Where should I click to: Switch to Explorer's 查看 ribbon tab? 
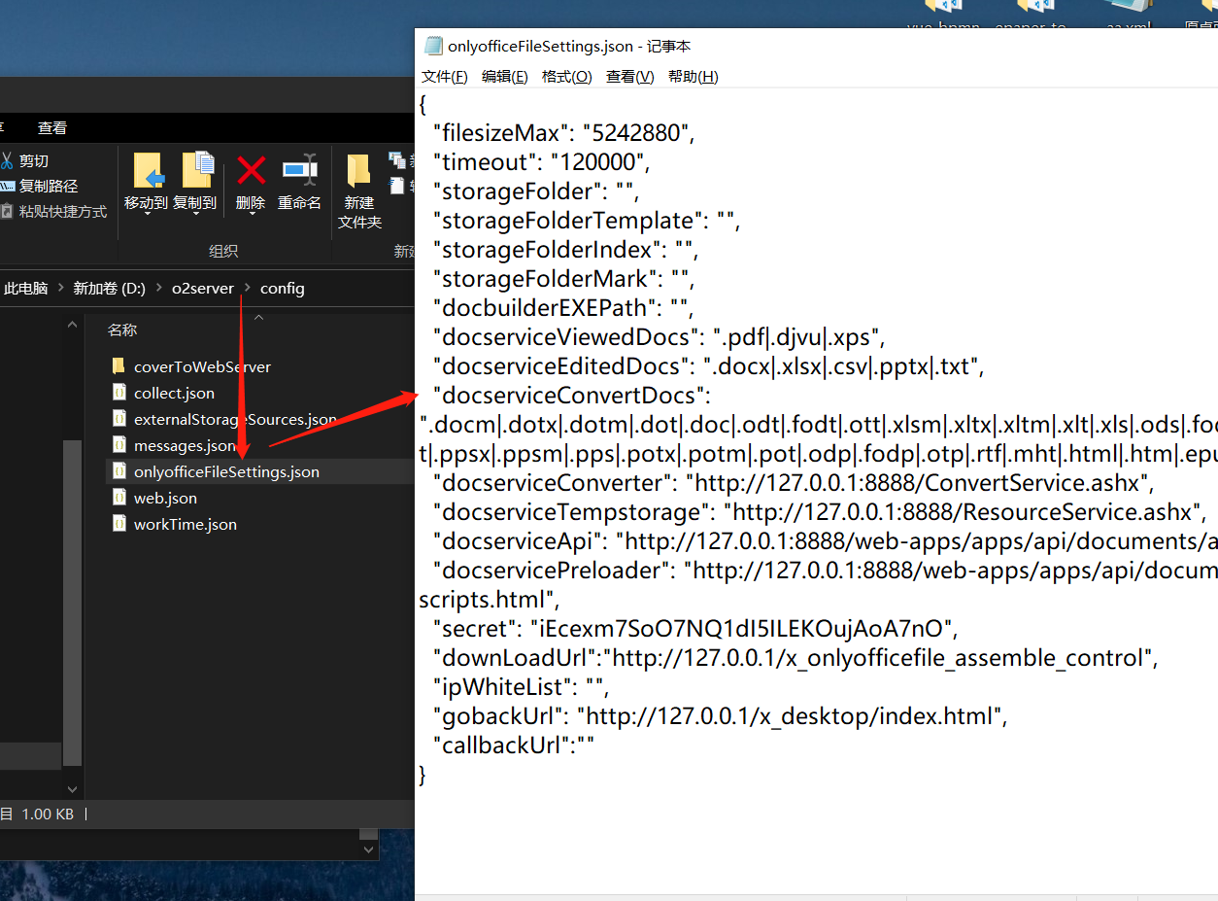tap(52, 127)
